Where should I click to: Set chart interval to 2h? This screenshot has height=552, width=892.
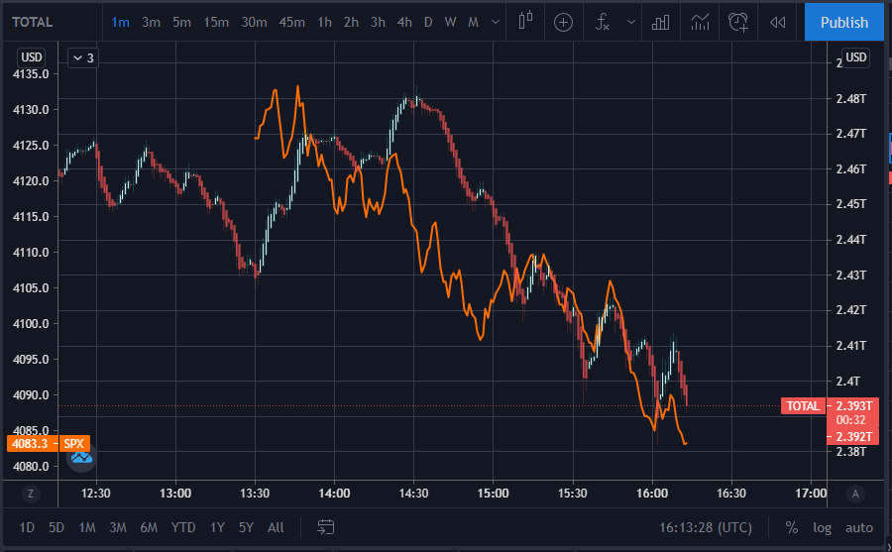click(x=351, y=22)
